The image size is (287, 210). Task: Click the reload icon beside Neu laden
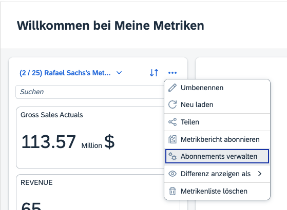173,104
